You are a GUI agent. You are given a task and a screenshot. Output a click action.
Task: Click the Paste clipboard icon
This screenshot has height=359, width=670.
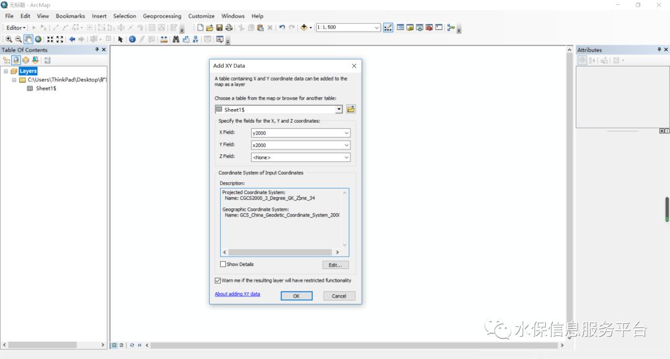pyautogui.click(x=260, y=27)
